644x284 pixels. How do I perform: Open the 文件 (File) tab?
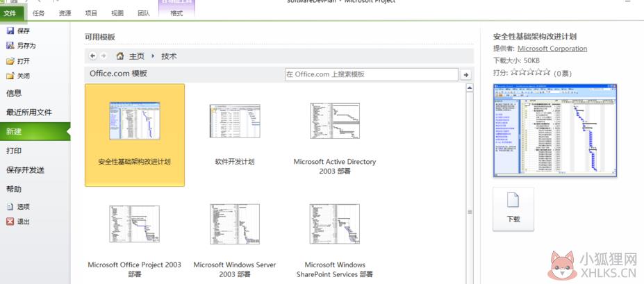tap(11, 13)
